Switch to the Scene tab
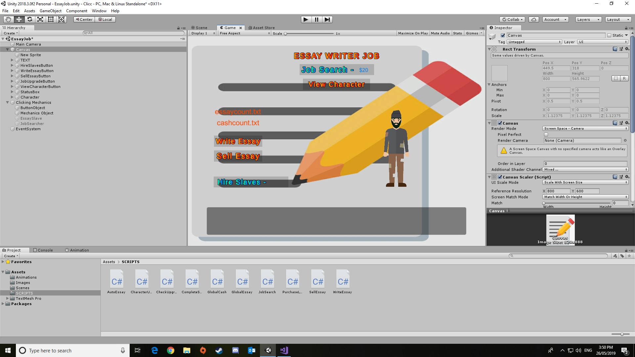 199,28
